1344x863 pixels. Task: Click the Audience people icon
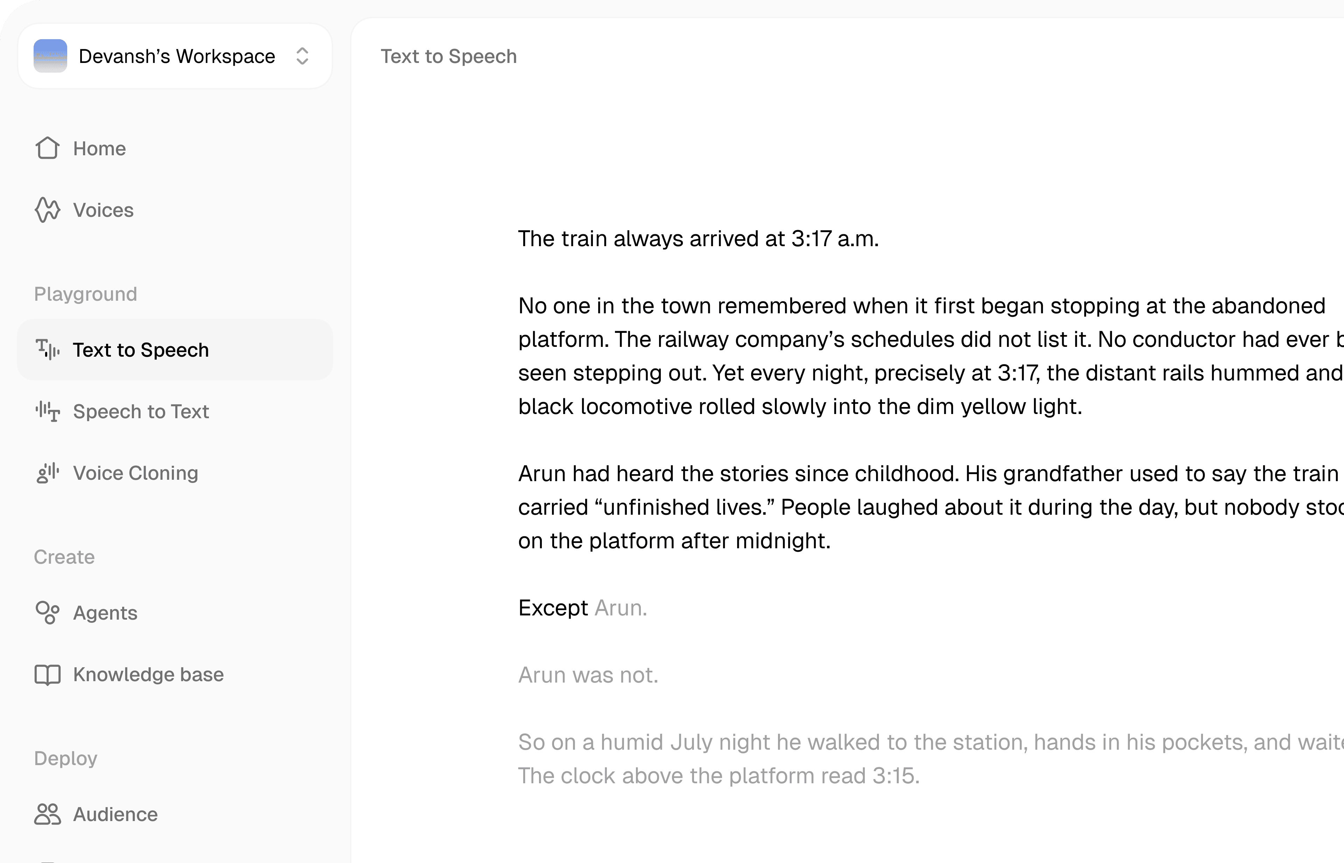(x=47, y=814)
